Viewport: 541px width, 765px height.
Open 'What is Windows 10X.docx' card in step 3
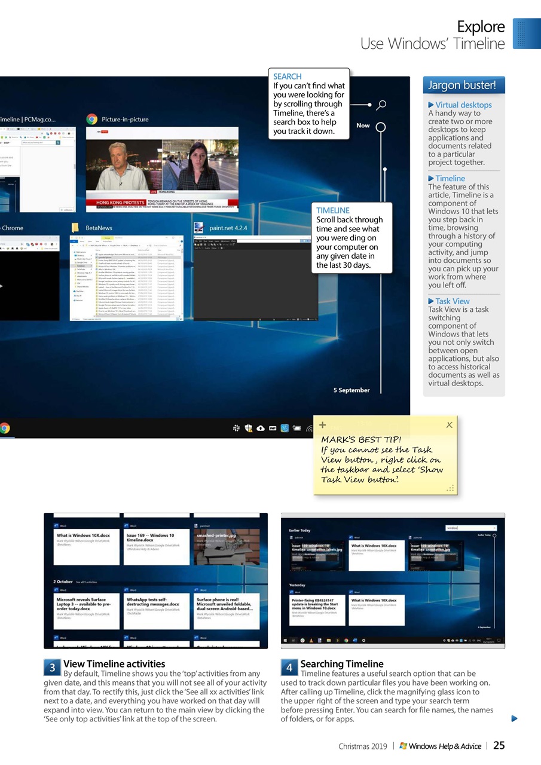(87, 547)
